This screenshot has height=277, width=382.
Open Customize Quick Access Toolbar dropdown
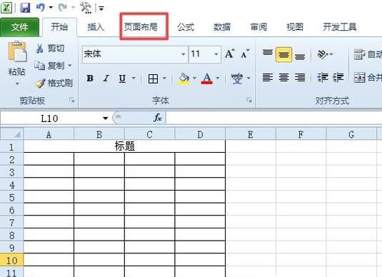pyautogui.click(x=101, y=9)
